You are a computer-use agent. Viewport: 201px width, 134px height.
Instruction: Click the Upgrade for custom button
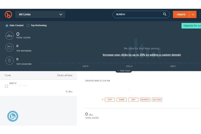pos(191,26)
